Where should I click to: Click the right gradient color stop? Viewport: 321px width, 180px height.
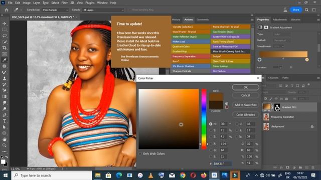click(x=307, y=59)
